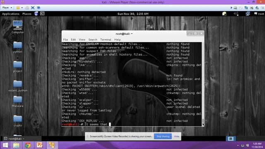The image size is (265, 149).
Task: Open the terminal Search menu
Action: point(93,40)
